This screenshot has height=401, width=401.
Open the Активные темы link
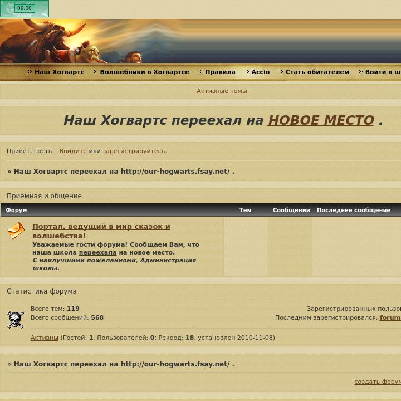pyautogui.click(x=222, y=91)
